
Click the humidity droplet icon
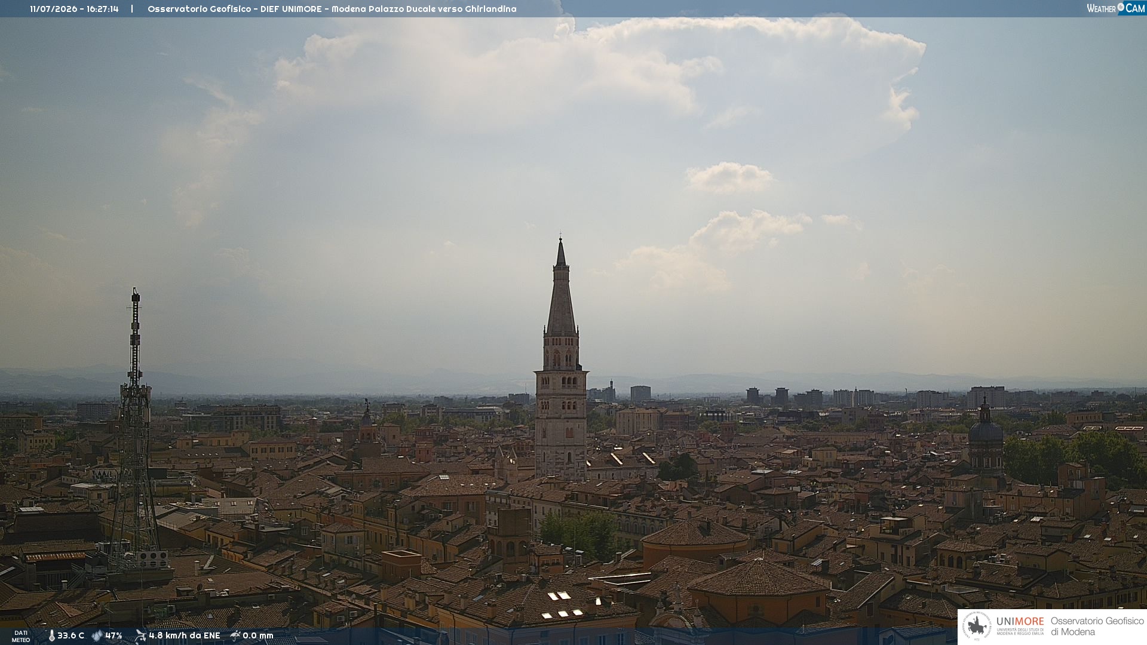pyautogui.click(x=97, y=636)
